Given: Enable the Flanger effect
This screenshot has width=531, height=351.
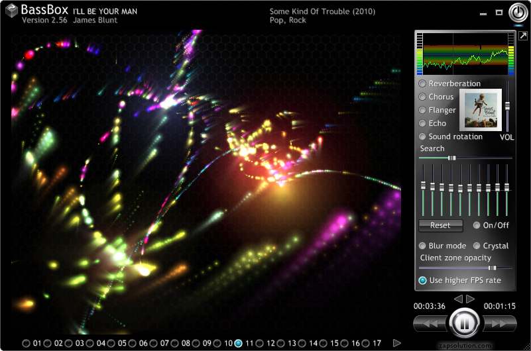Looking at the screenshot, I should pyautogui.click(x=422, y=110).
